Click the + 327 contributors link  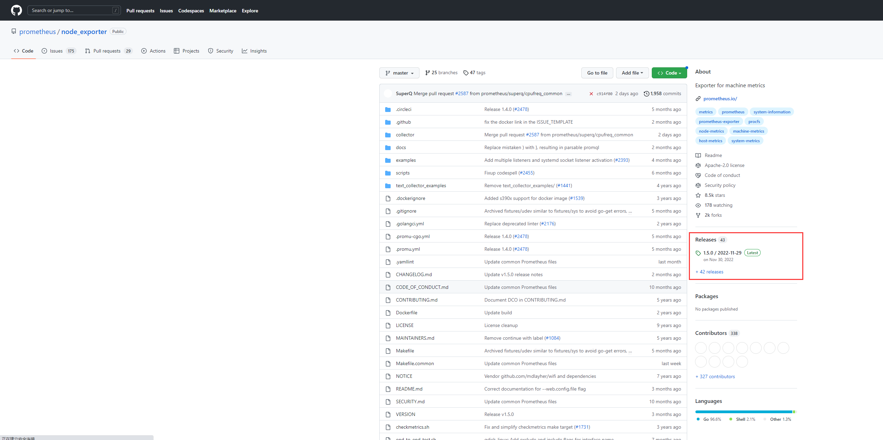coord(715,376)
